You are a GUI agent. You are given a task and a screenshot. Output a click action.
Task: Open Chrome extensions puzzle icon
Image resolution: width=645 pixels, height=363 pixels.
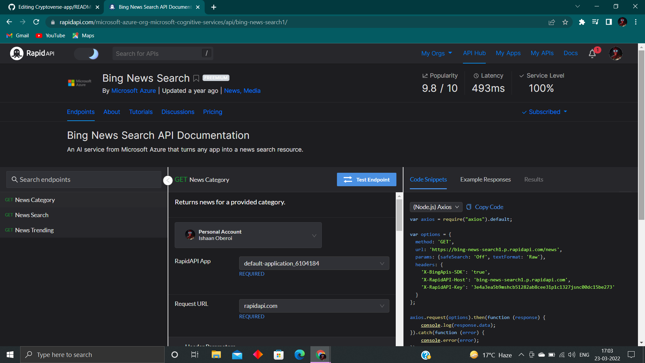[582, 22]
